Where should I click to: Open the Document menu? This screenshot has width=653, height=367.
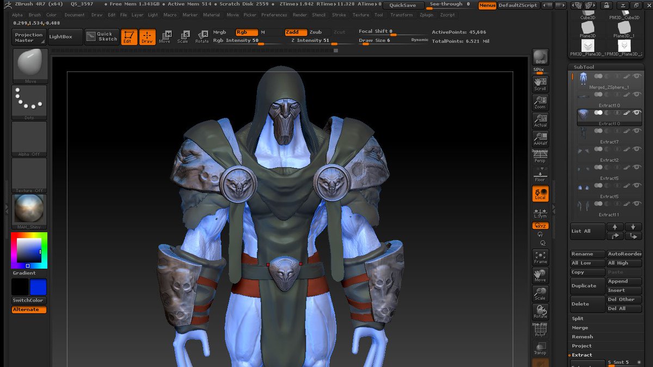75,15
